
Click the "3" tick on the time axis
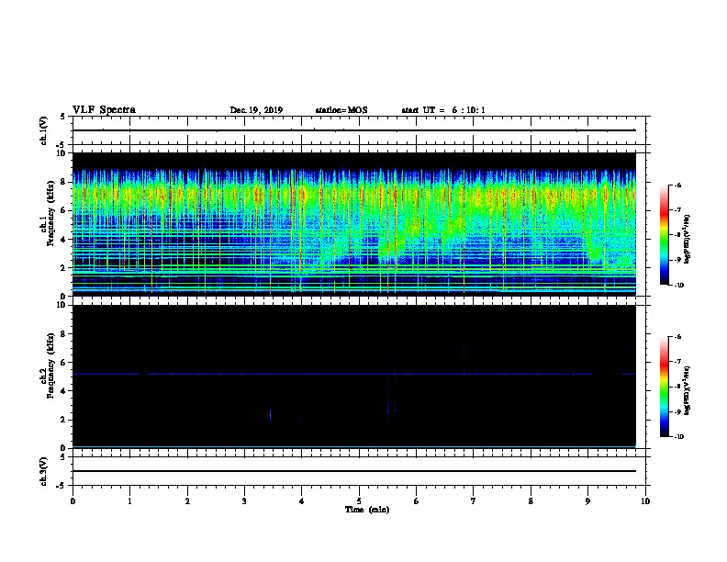click(244, 500)
